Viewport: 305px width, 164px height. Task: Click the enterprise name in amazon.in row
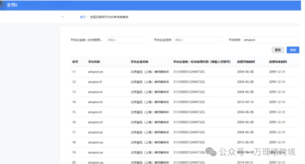(x=150, y=102)
